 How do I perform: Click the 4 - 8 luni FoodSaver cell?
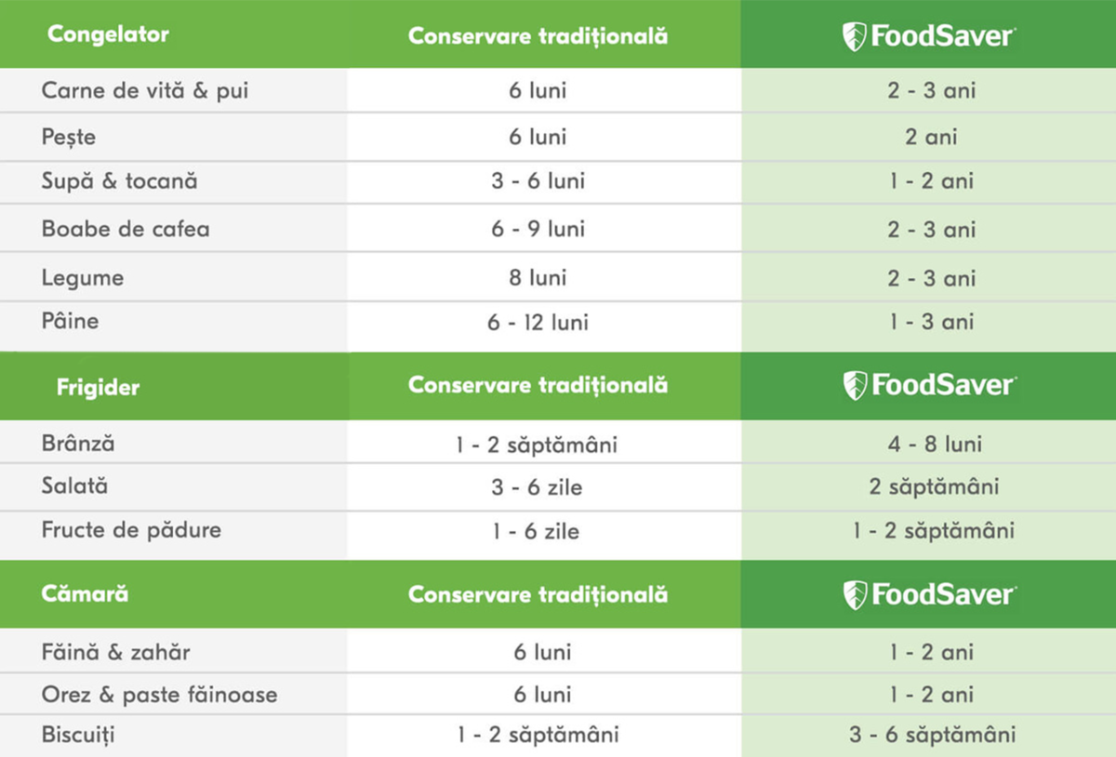931,445
